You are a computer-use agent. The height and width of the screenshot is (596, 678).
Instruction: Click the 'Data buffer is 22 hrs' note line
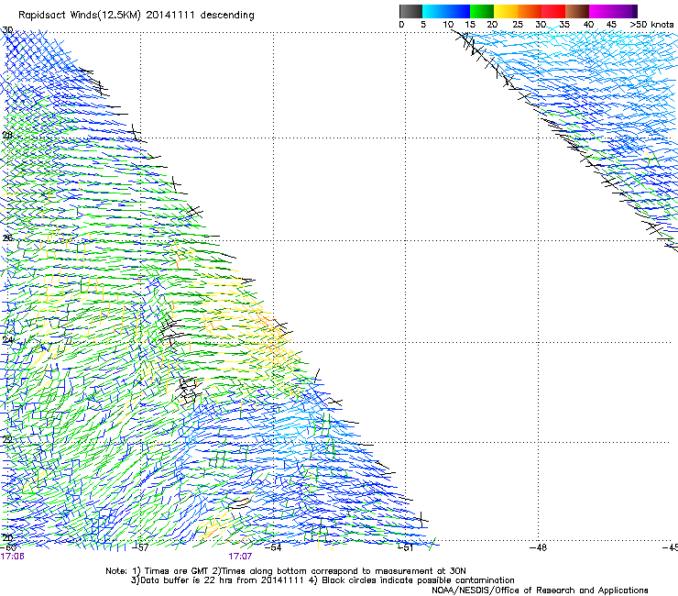[x=323, y=580]
